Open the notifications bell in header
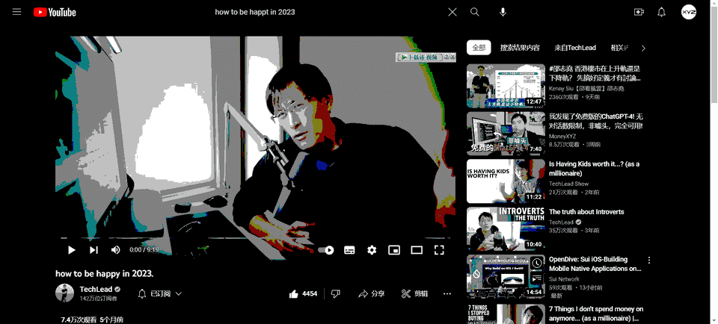The height and width of the screenshot is (324, 718). point(661,12)
